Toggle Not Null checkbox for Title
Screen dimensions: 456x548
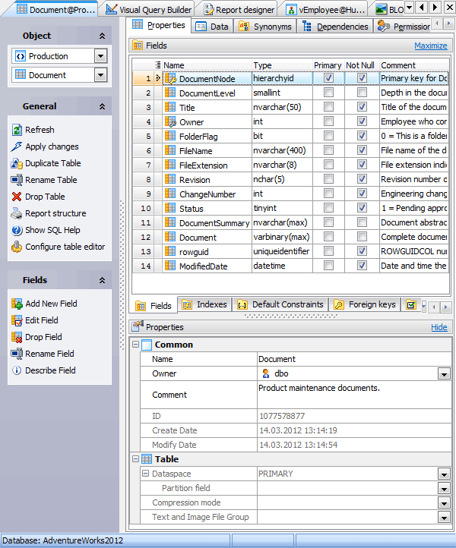pos(362,106)
